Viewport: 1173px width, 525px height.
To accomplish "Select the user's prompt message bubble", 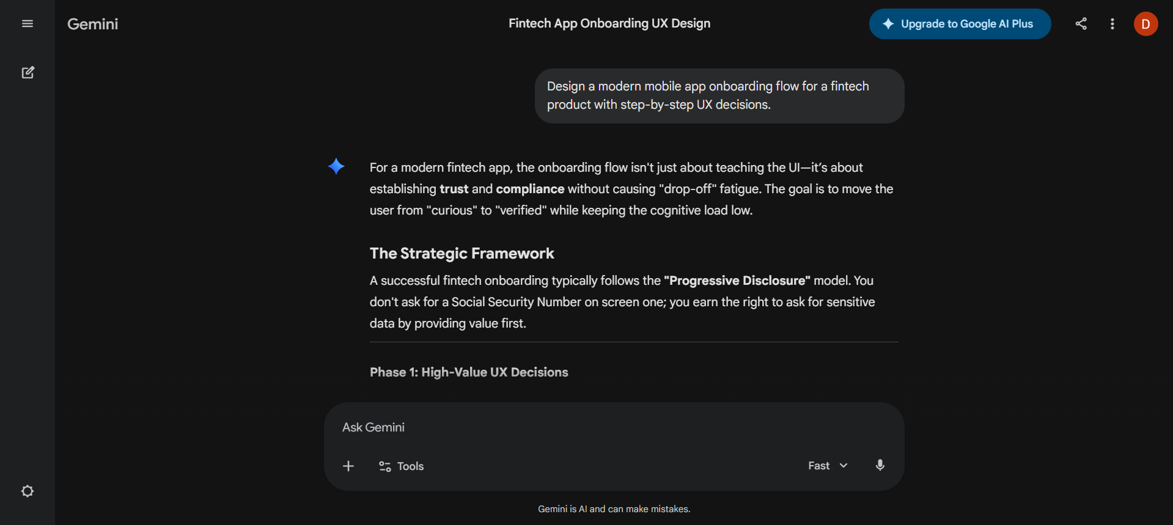I will click(x=719, y=95).
